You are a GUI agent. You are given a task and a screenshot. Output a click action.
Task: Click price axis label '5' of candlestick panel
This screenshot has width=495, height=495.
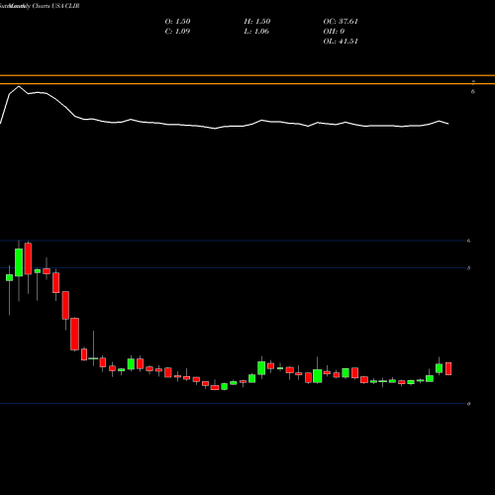pos(468,268)
